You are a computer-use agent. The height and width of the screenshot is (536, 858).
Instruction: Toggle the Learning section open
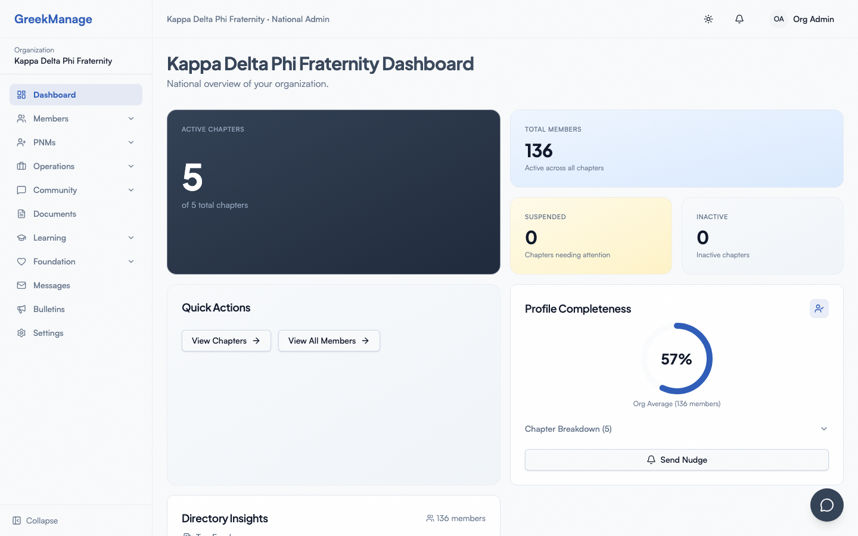[x=130, y=238]
